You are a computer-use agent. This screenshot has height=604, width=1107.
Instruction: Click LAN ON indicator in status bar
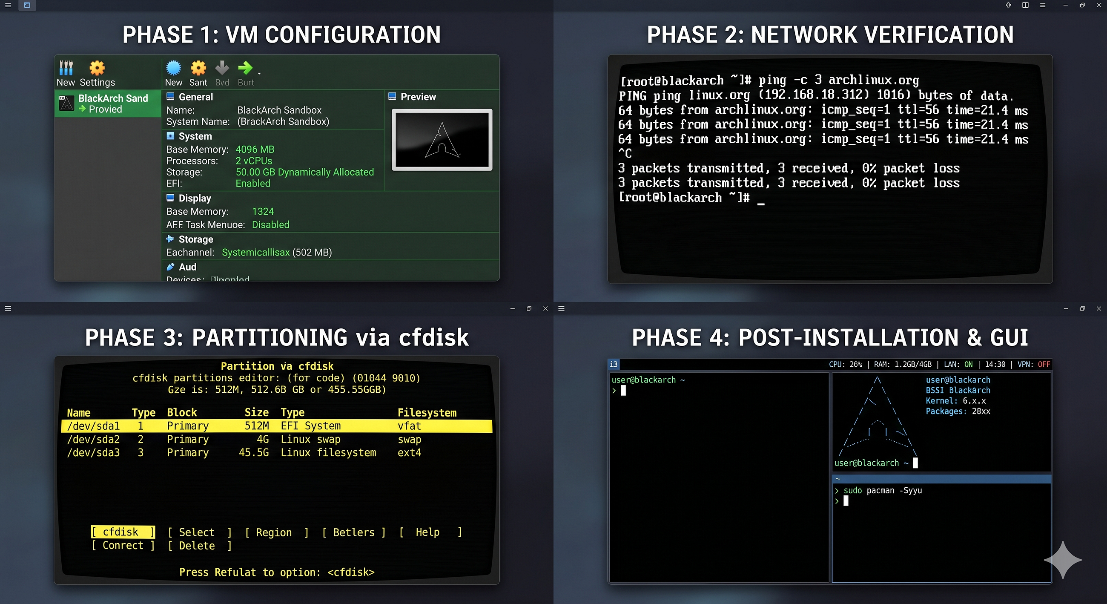[958, 364]
